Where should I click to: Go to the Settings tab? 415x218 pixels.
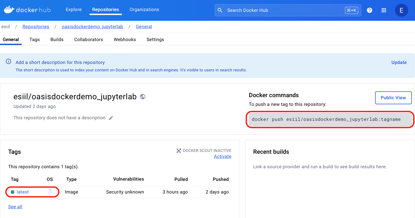pyautogui.click(x=155, y=39)
